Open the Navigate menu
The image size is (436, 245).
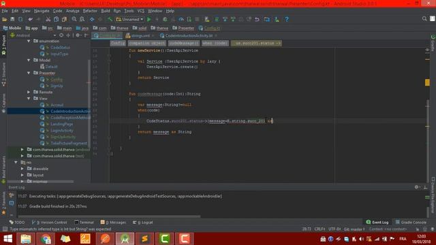point(42,11)
